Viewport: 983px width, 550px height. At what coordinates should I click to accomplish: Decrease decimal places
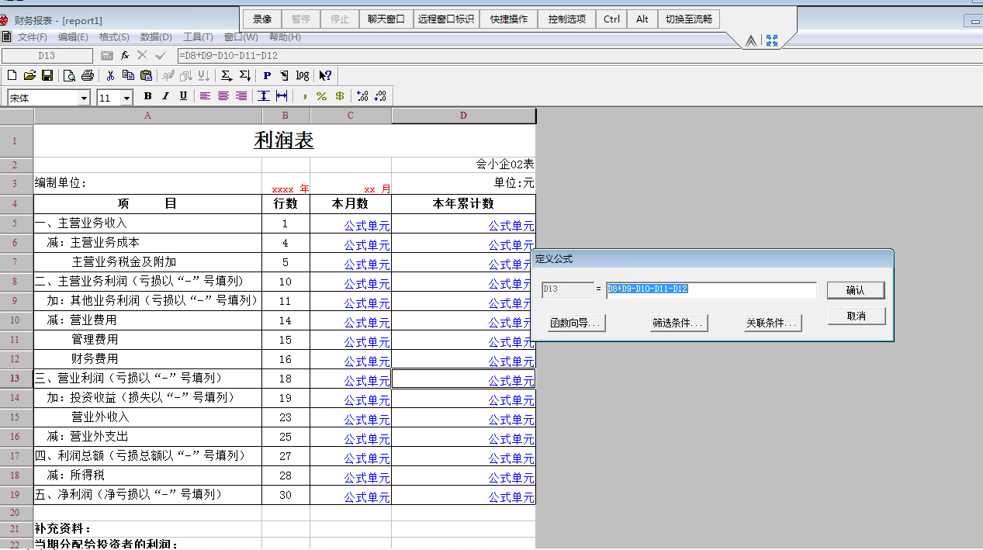click(380, 96)
